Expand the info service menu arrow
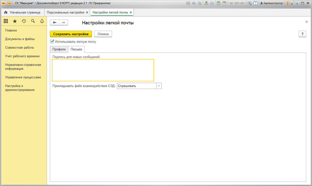 [x=292, y=4]
